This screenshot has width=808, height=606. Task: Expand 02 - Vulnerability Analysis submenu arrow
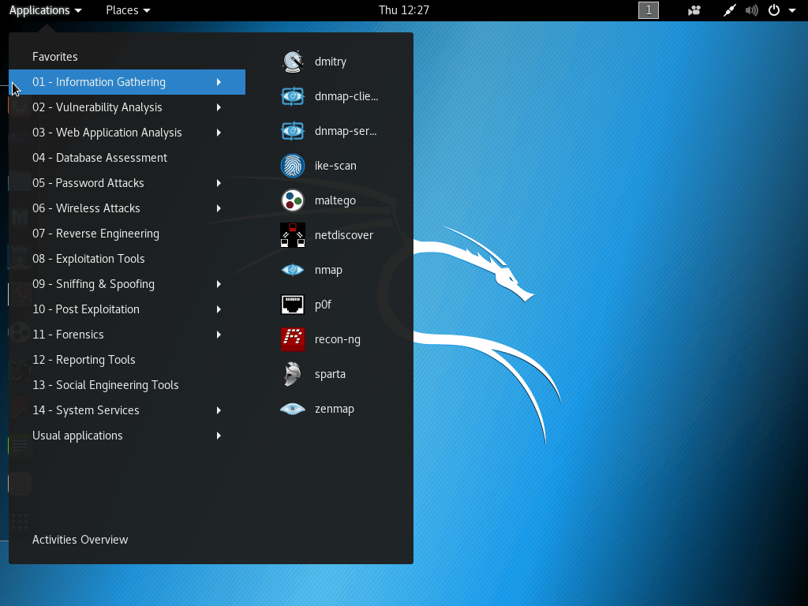(219, 107)
